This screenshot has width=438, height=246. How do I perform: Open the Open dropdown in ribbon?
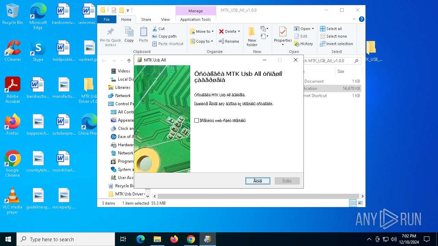click(304, 29)
